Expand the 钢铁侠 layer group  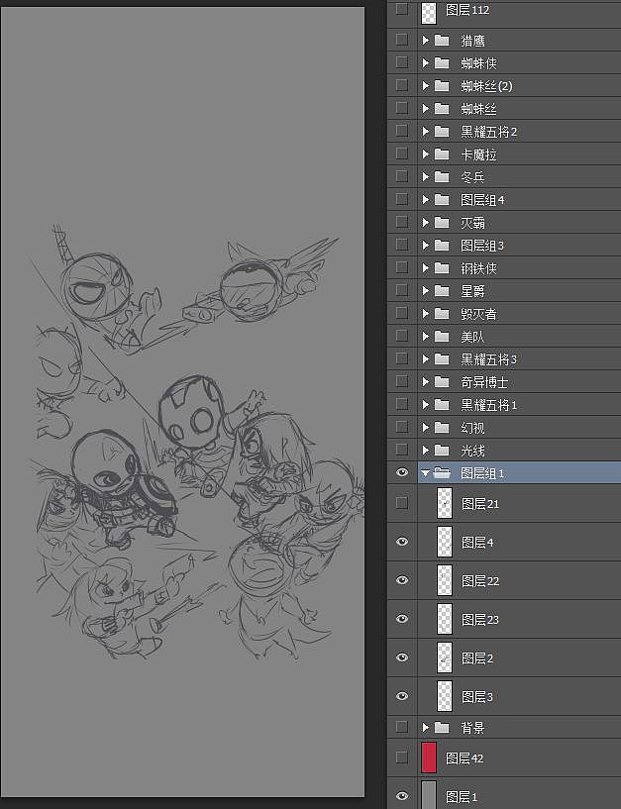coord(425,267)
